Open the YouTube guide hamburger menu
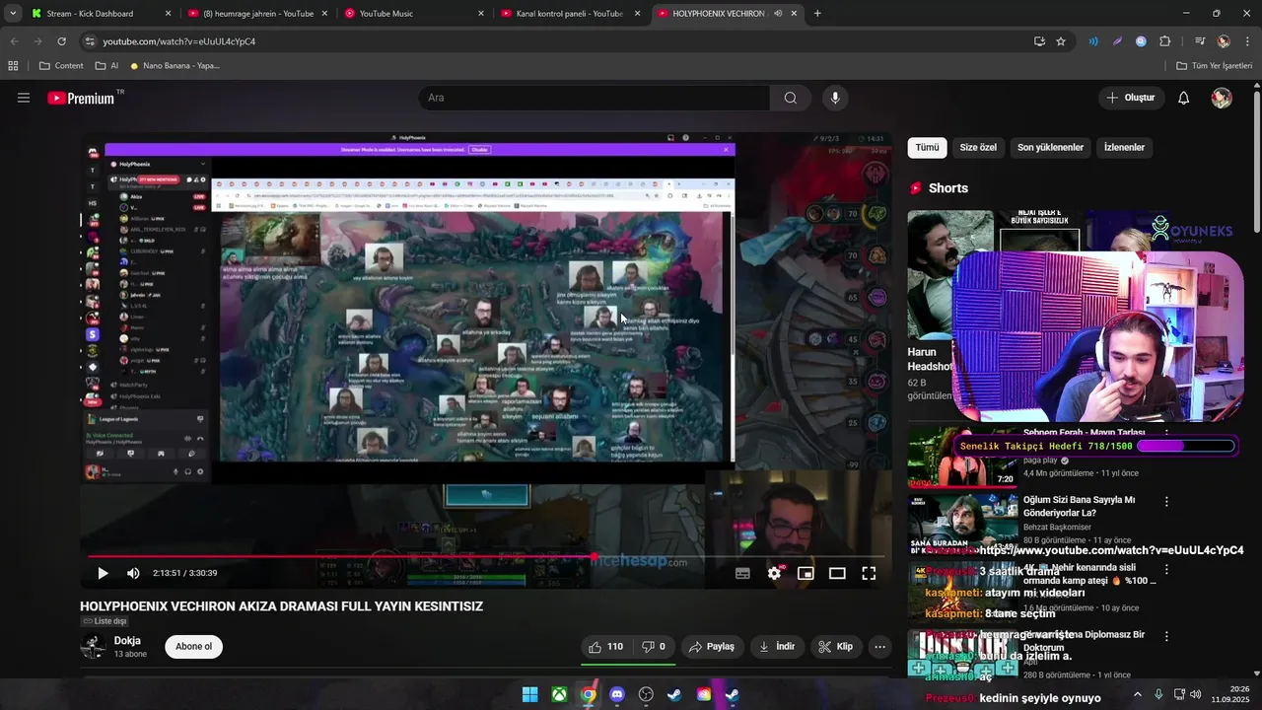Image resolution: width=1262 pixels, height=710 pixels. 24,98
